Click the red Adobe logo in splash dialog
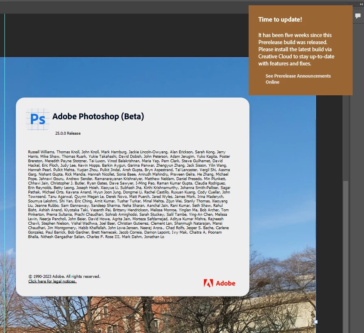Image resolution: width=364 pixels, height=333 pixels. (219, 283)
